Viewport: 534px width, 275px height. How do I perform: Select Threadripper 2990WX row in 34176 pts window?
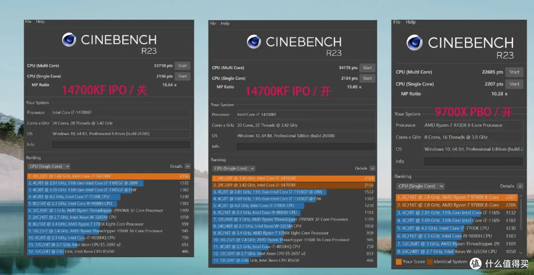pos(294,219)
